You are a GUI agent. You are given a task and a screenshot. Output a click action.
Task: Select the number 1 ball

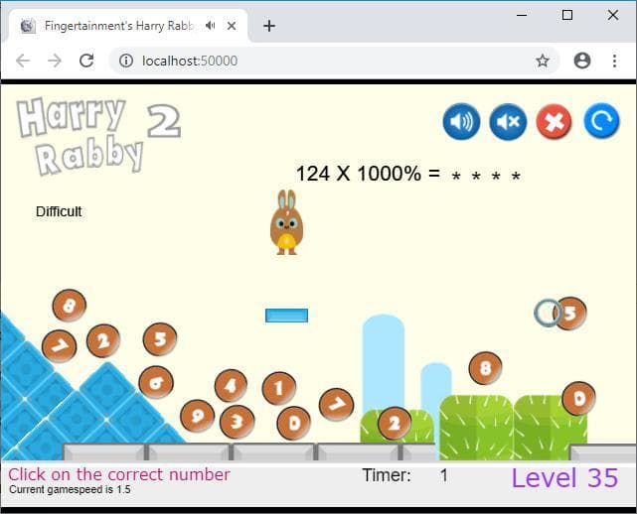click(278, 388)
